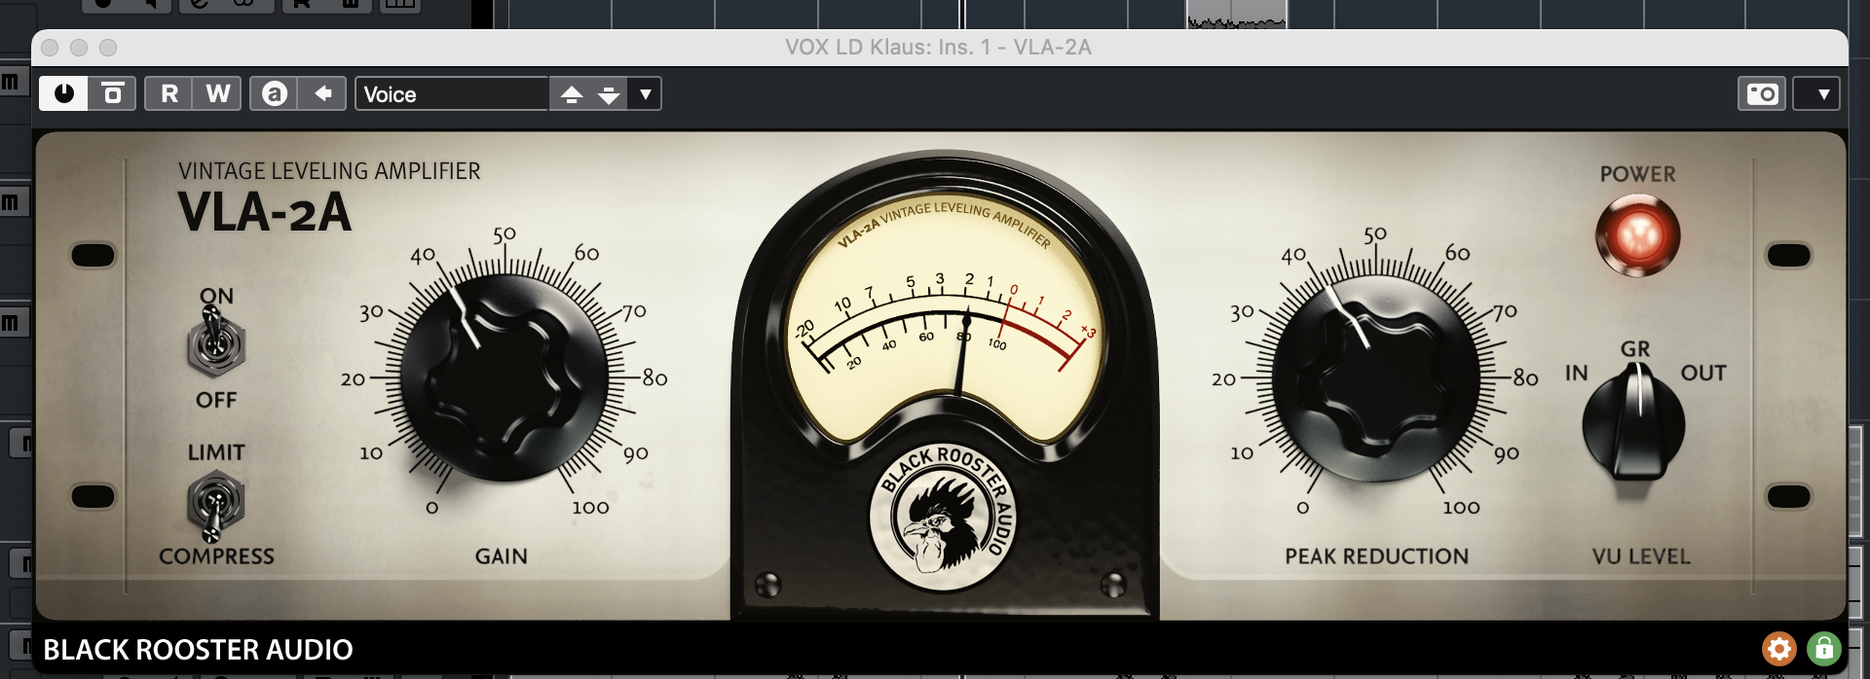Click the circled 'a' setting icon
The image size is (1870, 679).
(275, 94)
